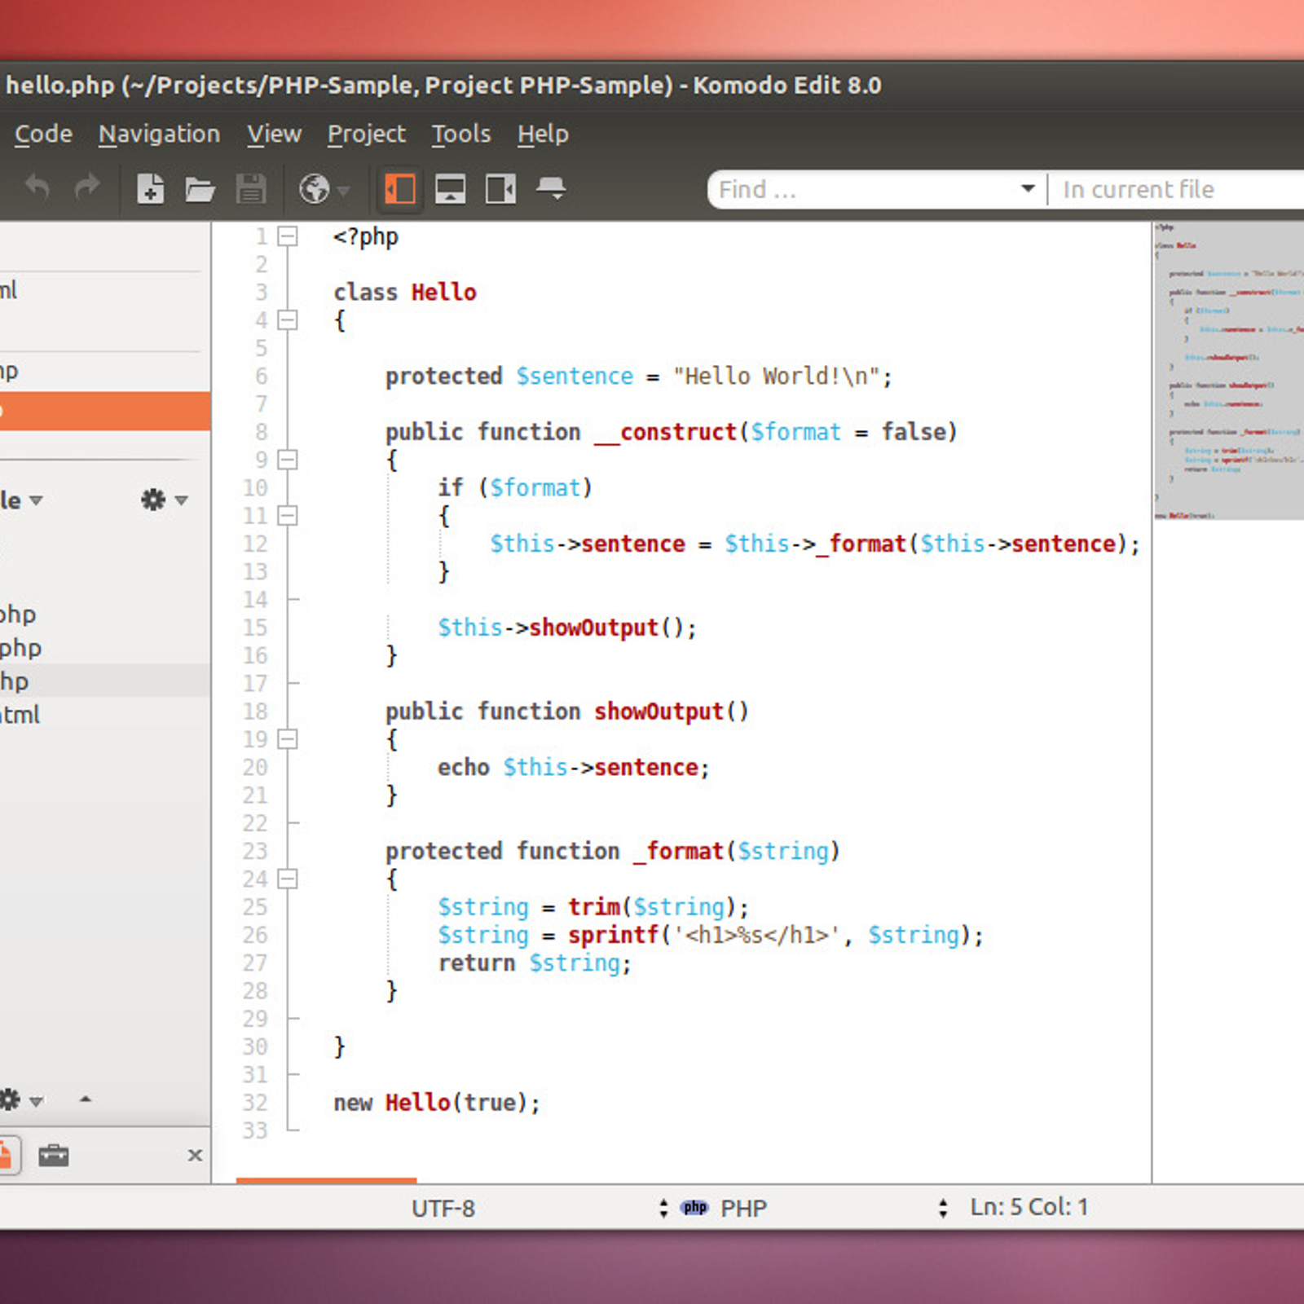This screenshot has height=1304, width=1304.
Task: Open the sidebar gear settings dropdown
Action: (164, 500)
